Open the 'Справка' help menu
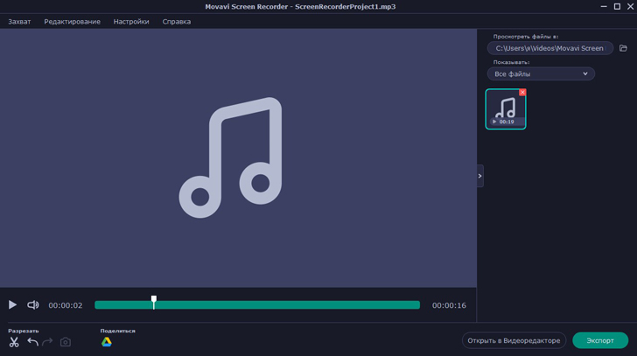Image resolution: width=637 pixels, height=356 pixels. click(177, 22)
